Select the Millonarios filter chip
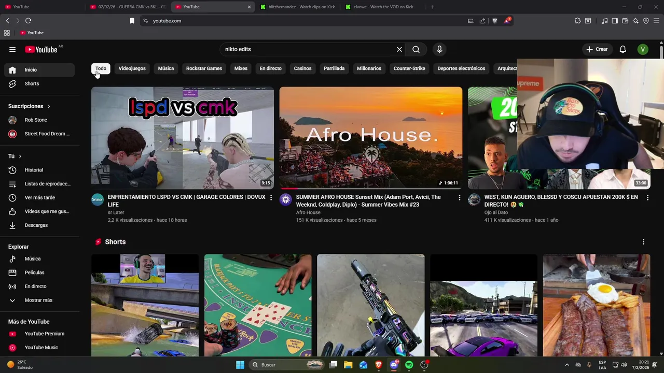Image resolution: width=664 pixels, height=373 pixels. tap(369, 68)
